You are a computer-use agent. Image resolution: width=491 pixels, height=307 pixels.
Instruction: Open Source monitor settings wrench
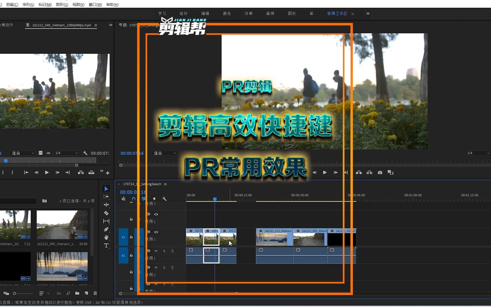coord(85,153)
